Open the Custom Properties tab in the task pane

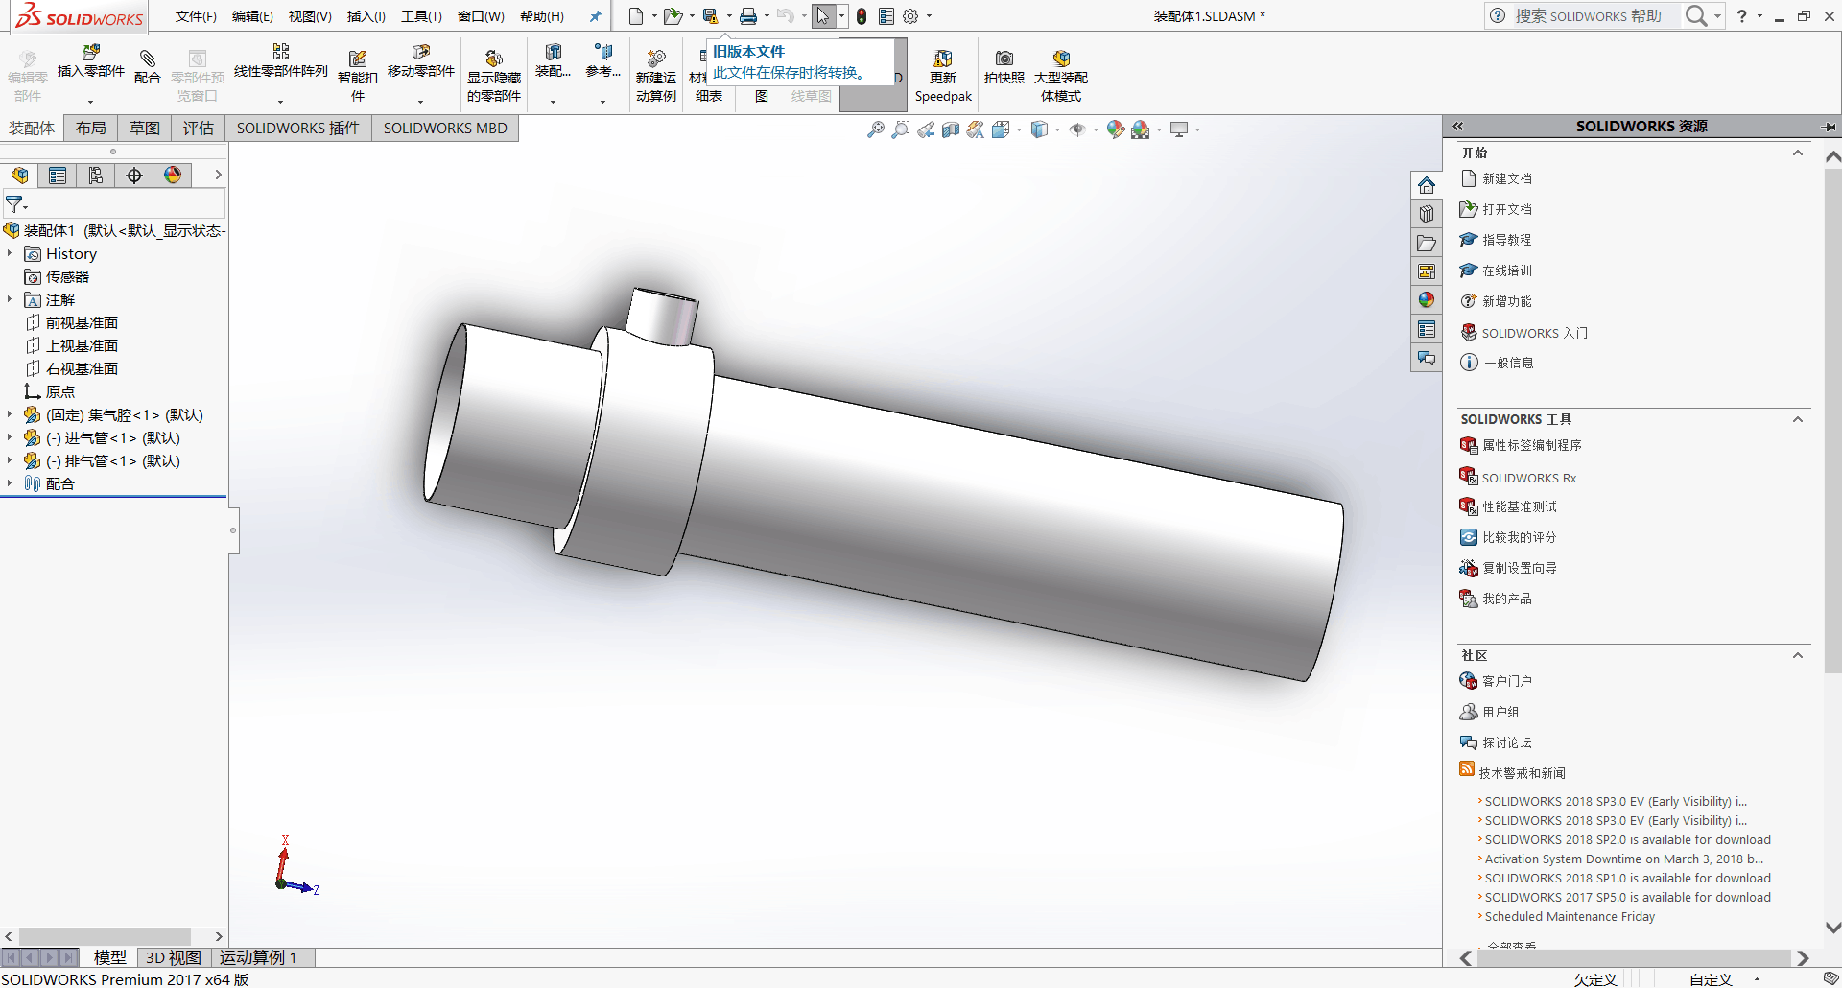[x=1427, y=329]
